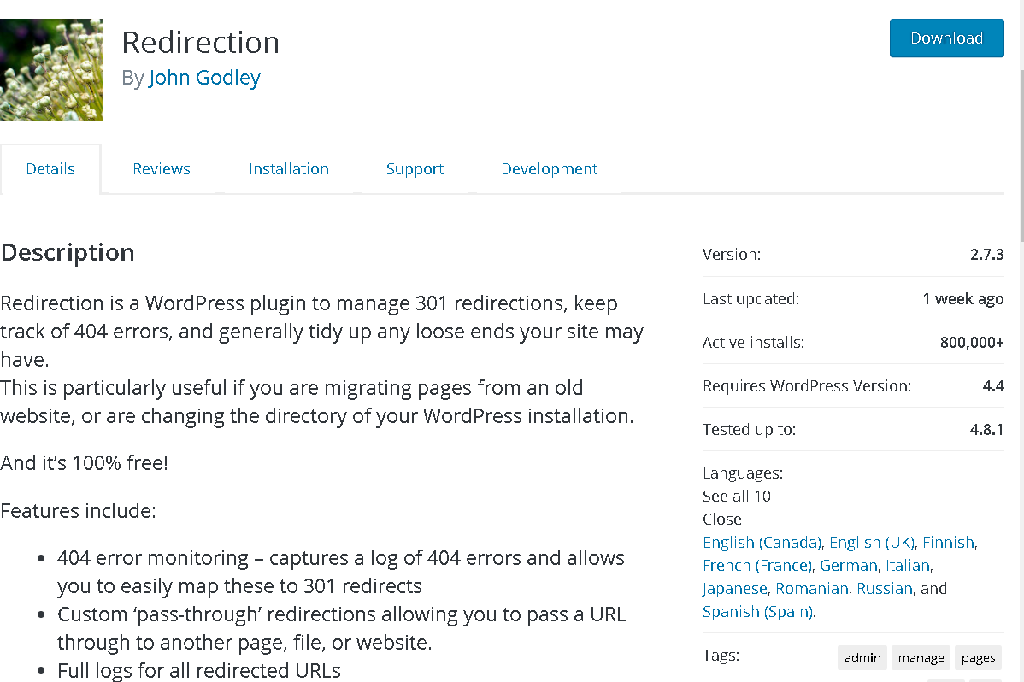This screenshot has height=682, width=1024.
Task: Click the '1 week ago' last updated value
Action: pos(963,299)
